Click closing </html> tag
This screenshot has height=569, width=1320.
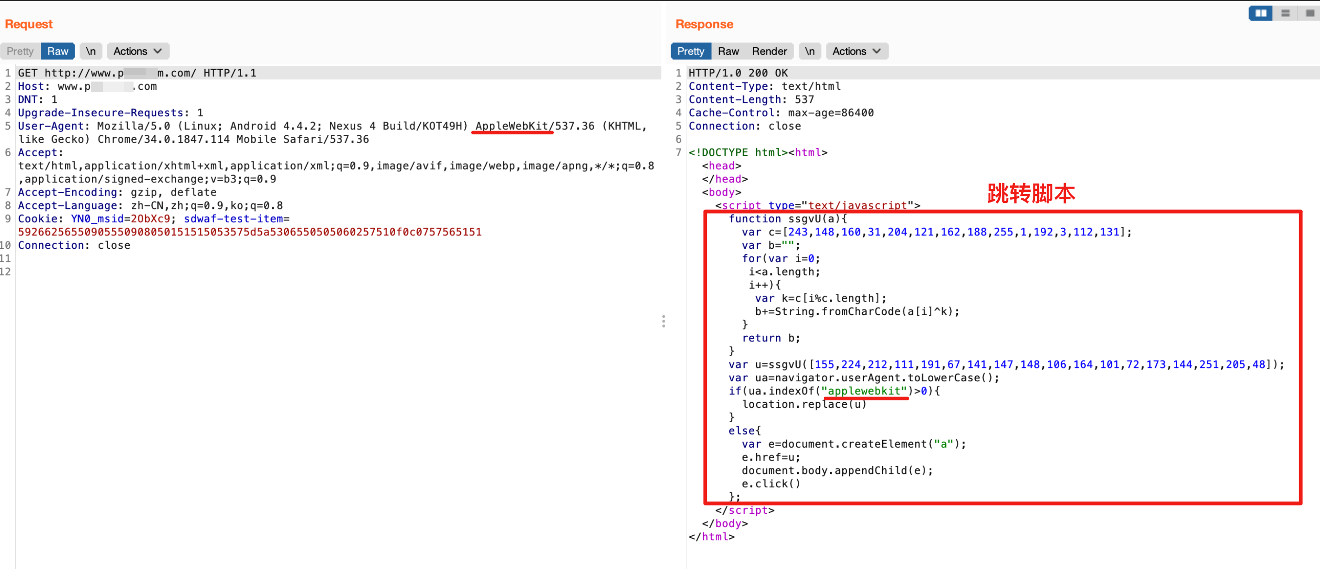711,537
